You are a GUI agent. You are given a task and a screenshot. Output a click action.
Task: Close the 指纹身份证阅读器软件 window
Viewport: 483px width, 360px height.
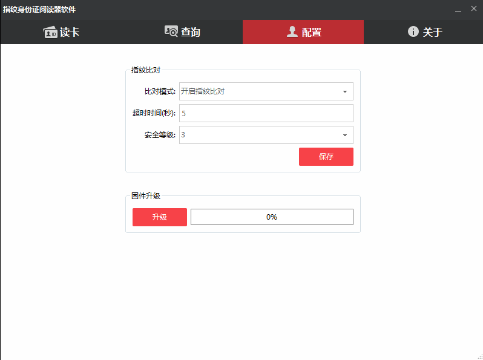474,8
